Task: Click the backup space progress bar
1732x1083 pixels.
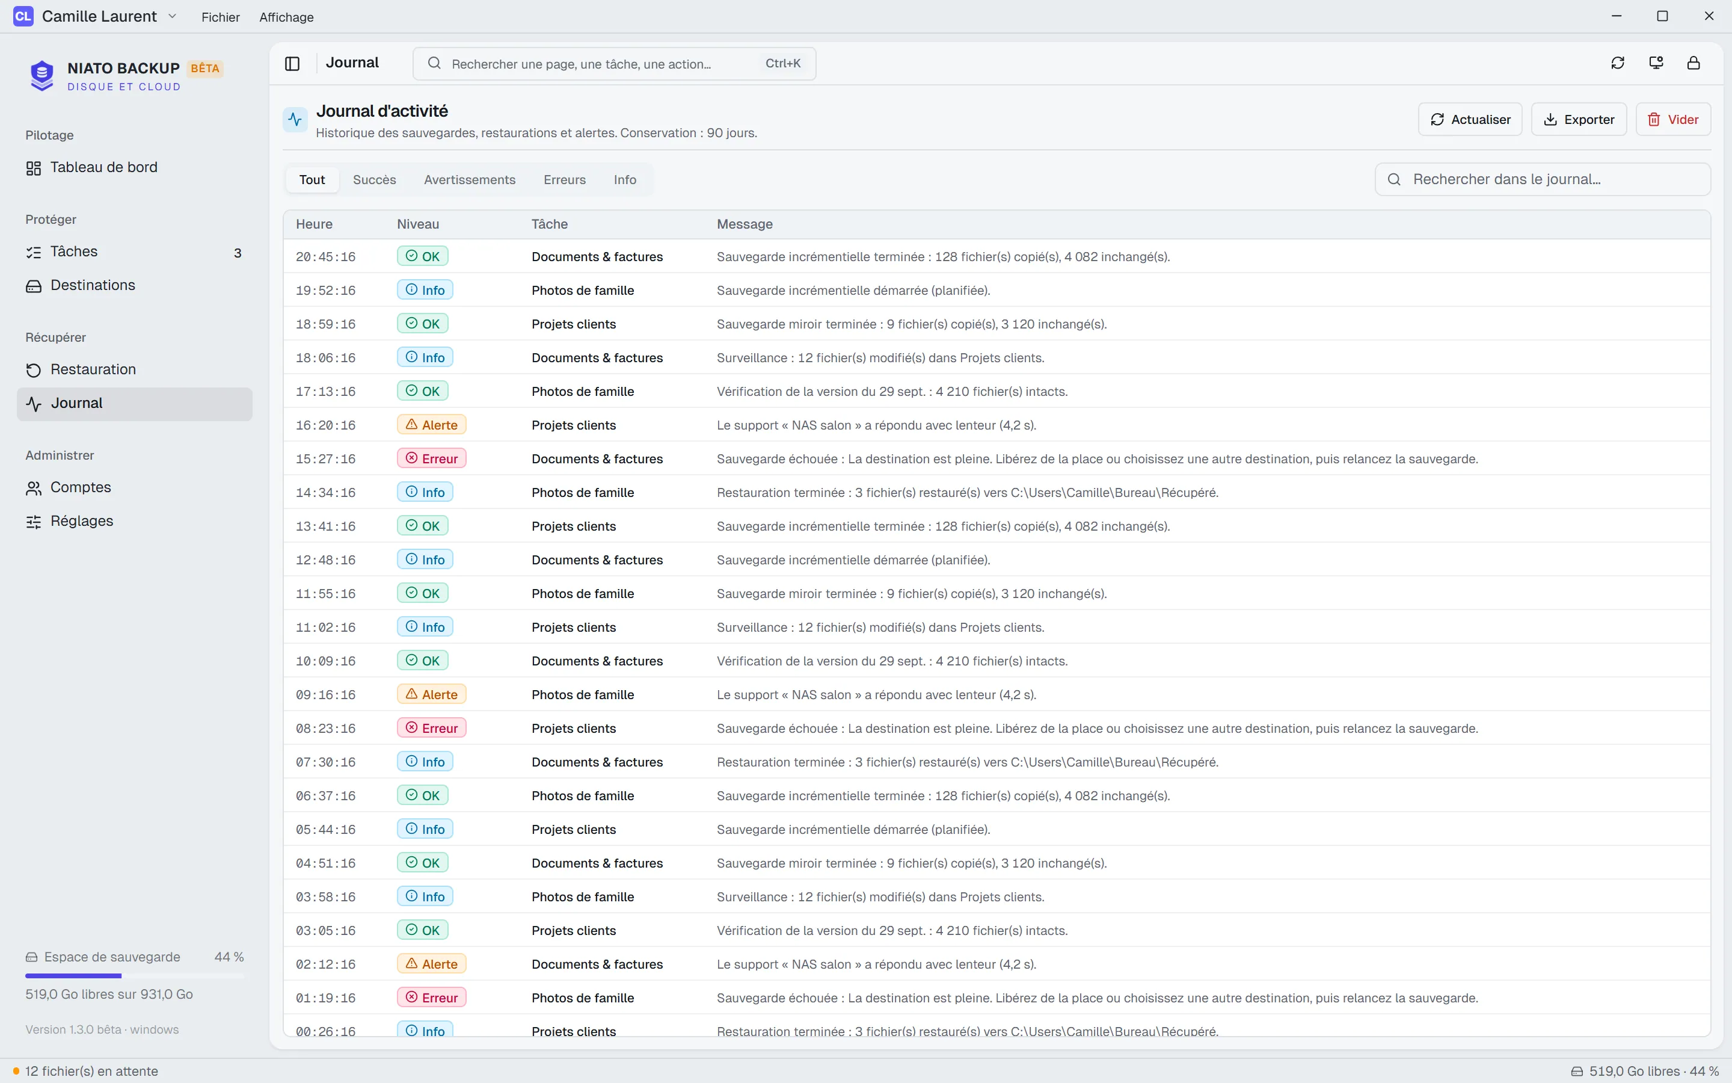Action: coord(135,975)
